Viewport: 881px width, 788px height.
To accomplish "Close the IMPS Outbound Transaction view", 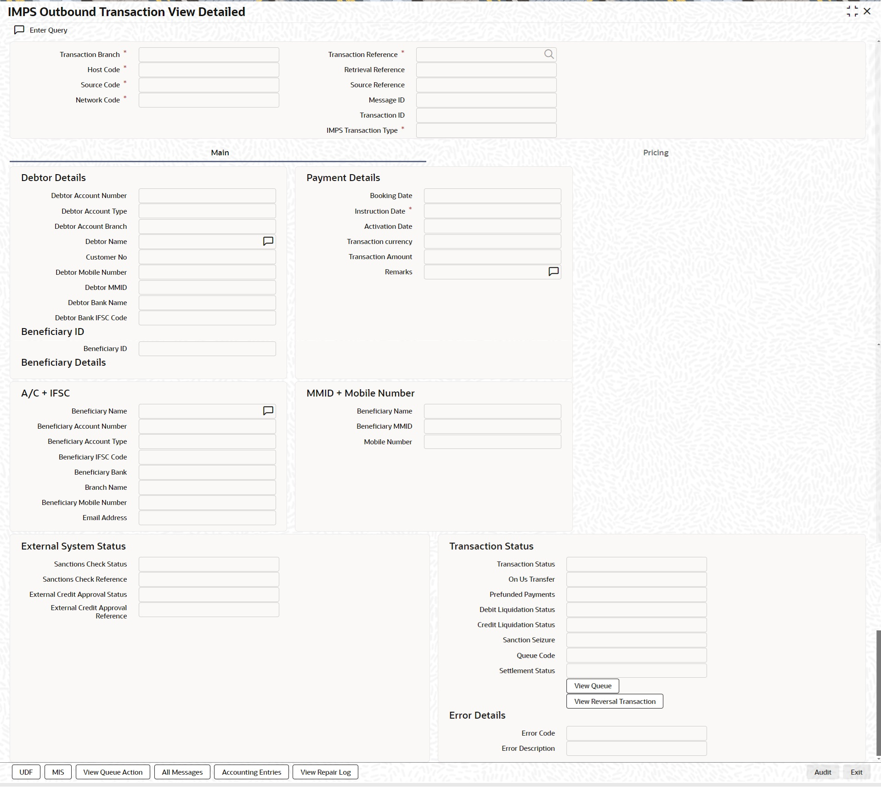I will pyautogui.click(x=867, y=11).
